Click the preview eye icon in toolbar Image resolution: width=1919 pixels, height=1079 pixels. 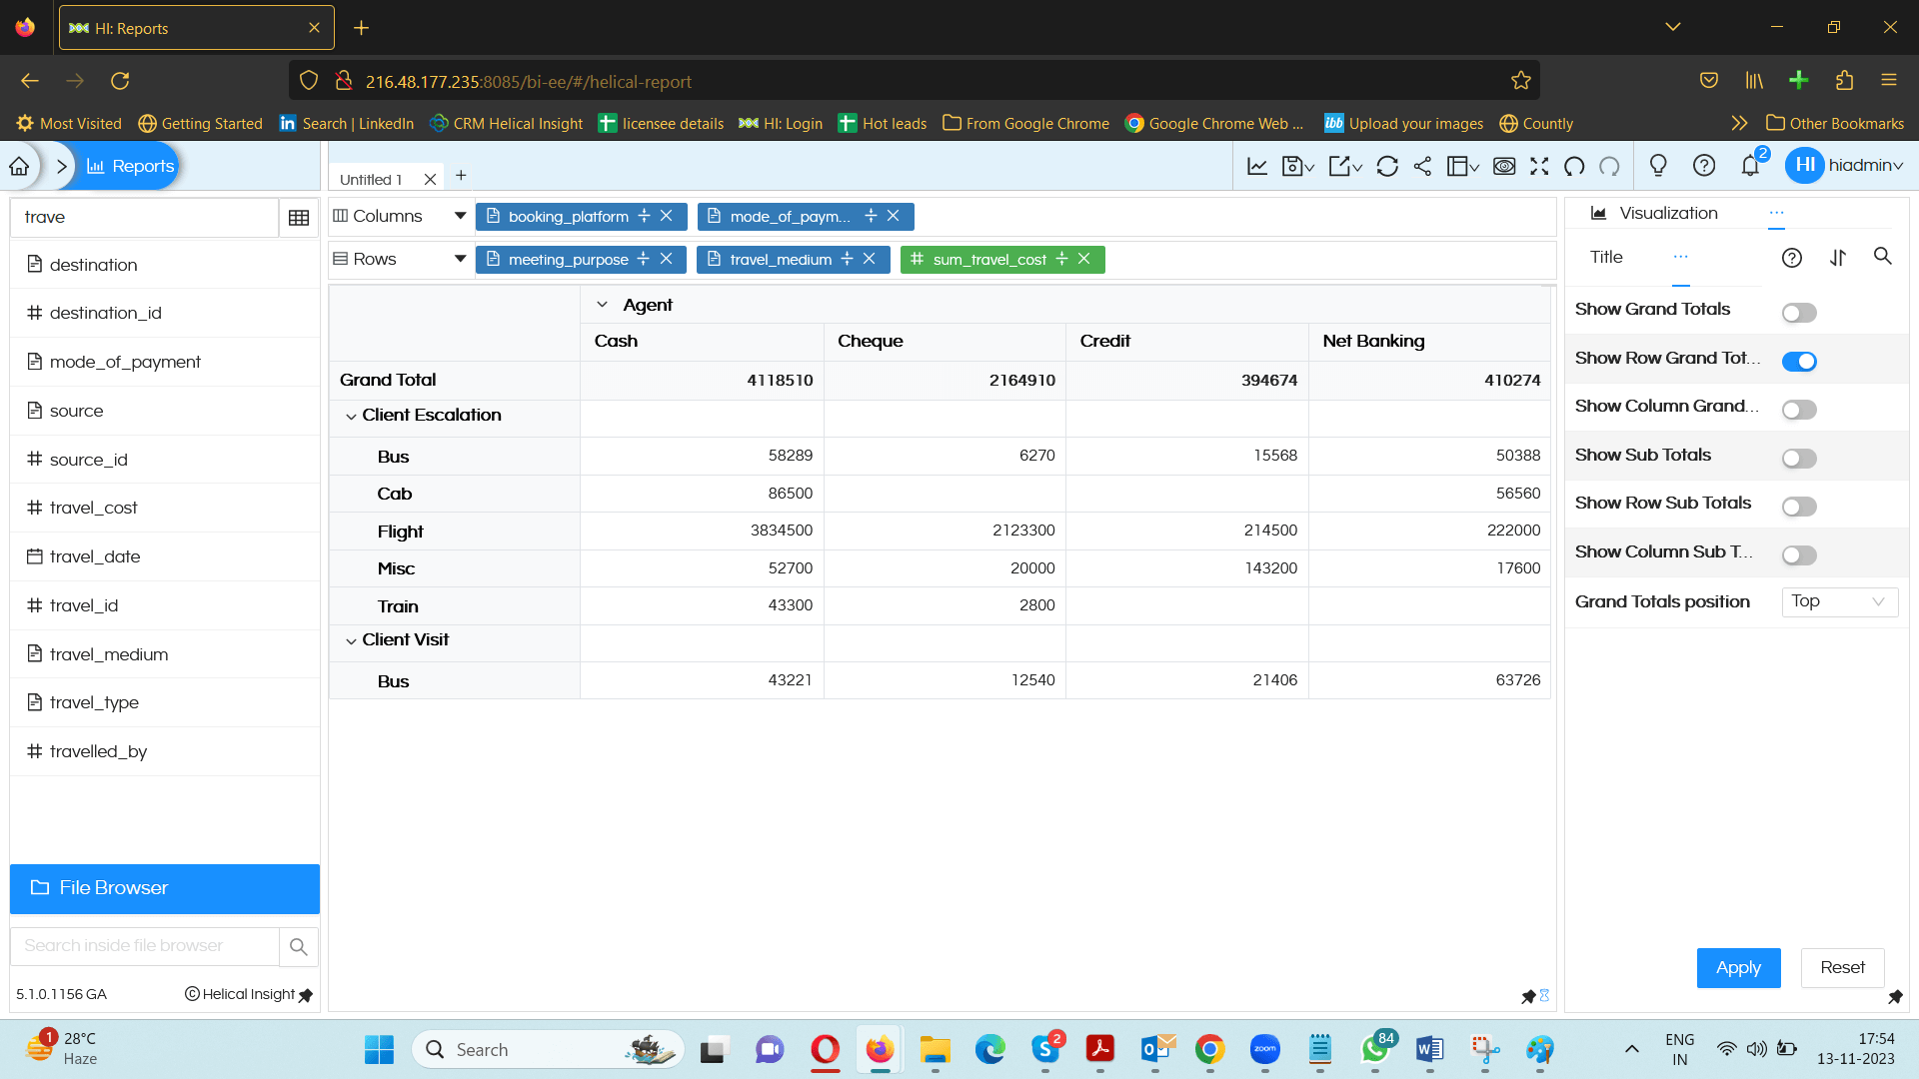pos(1504,166)
